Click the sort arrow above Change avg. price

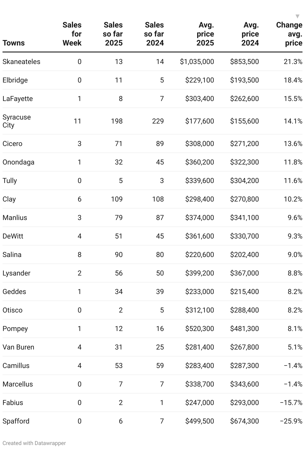click(297, 16)
